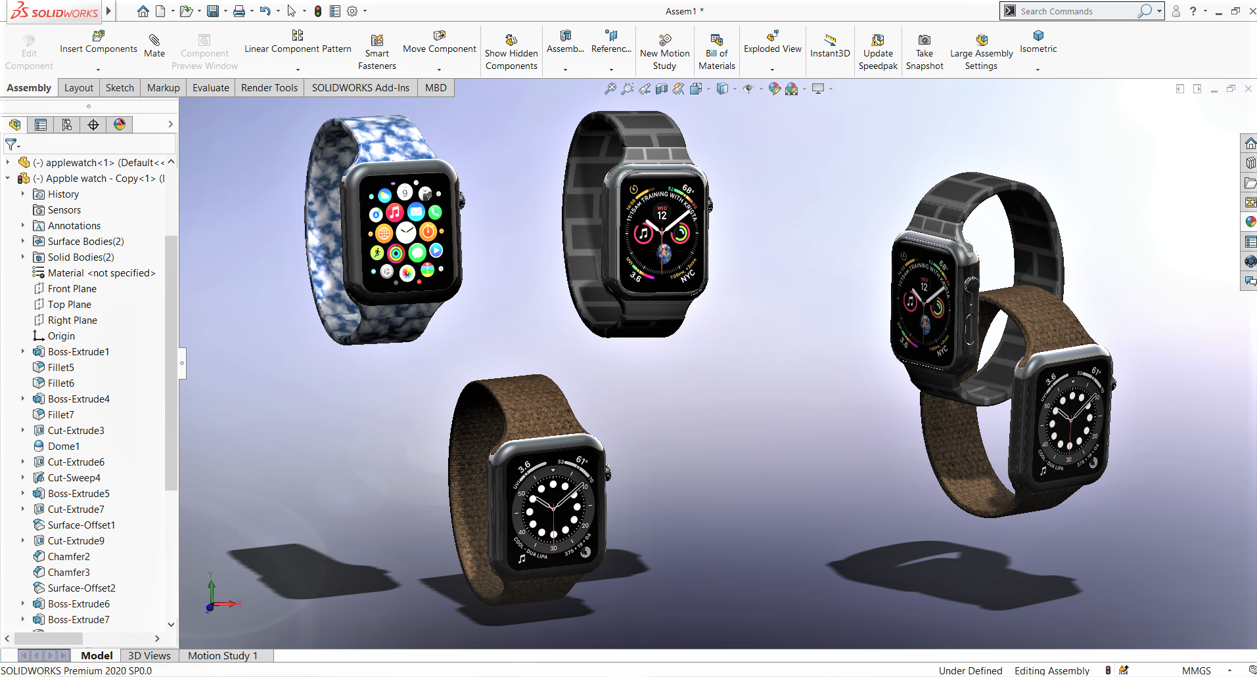Open the DisplayManager tab icon
1257x677 pixels.
click(120, 125)
